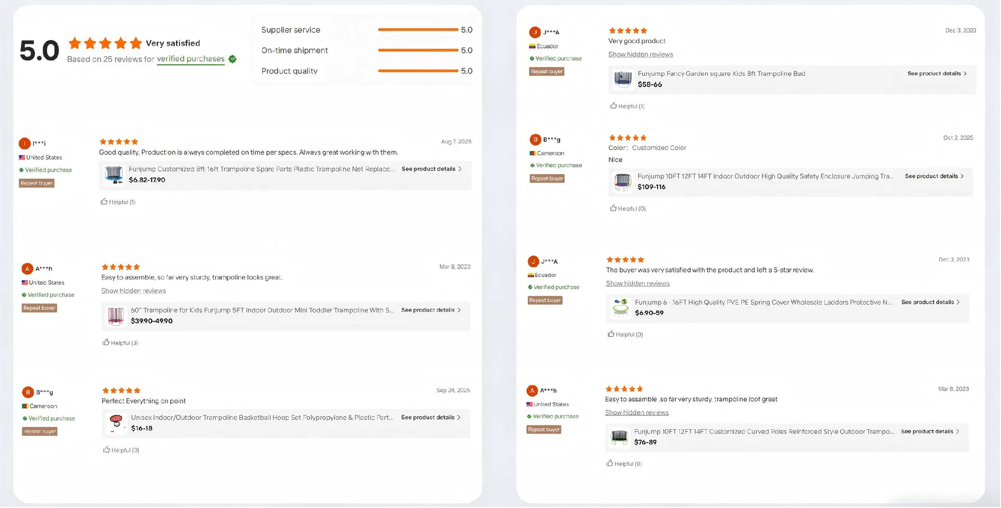Screen dimensions: 1001x508
Task: Click the Spring Cover product thumbnail
Action: pos(620,308)
